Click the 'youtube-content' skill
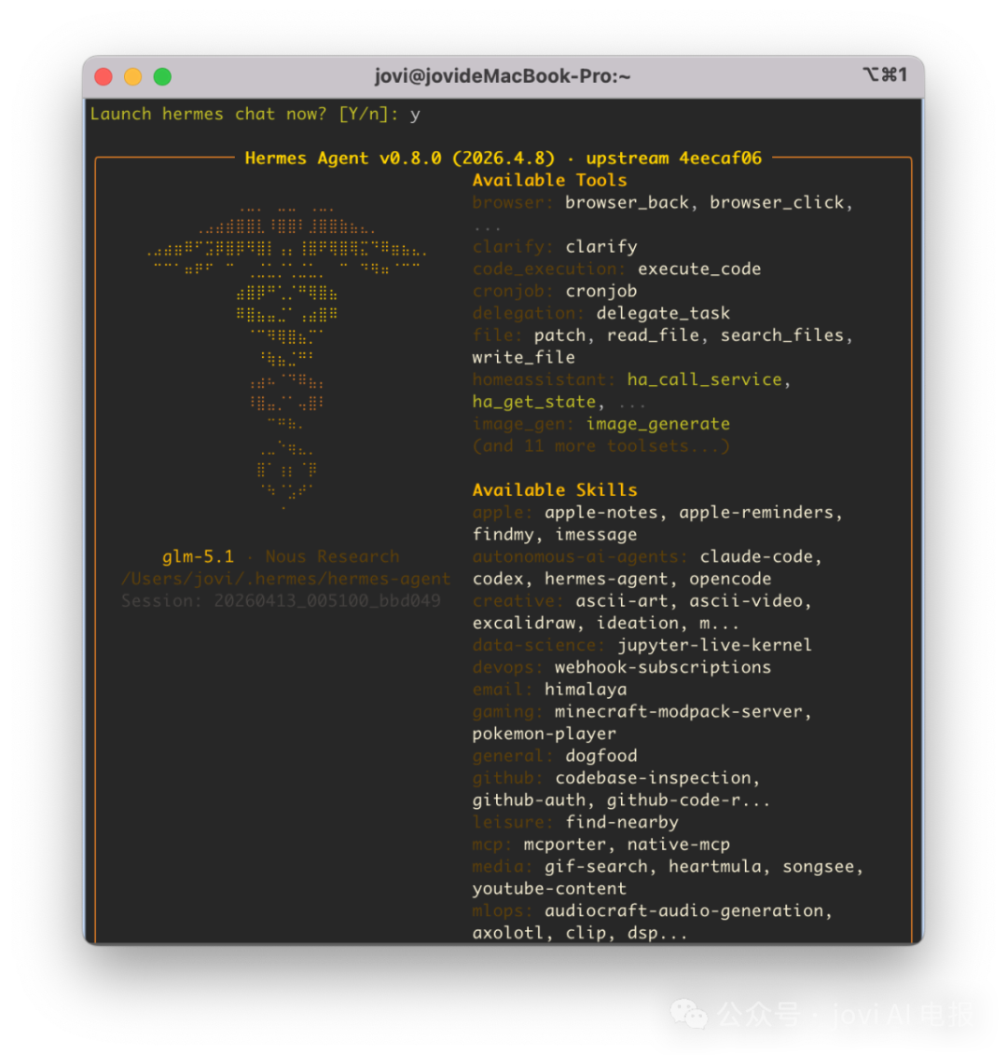 click(x=549, y=889)
